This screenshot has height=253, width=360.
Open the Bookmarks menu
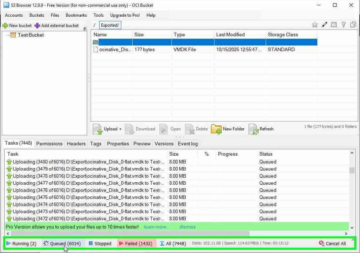click(76, 15)
